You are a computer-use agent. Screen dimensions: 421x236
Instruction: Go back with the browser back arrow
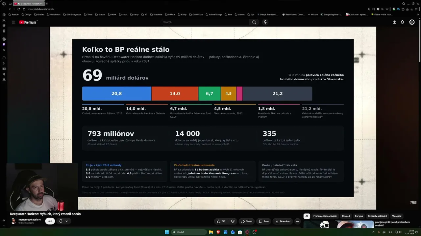10,9
